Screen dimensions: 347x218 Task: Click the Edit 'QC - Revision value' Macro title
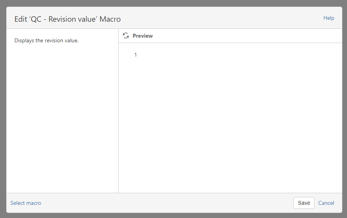pyautogui.click(x=67, y=19)
